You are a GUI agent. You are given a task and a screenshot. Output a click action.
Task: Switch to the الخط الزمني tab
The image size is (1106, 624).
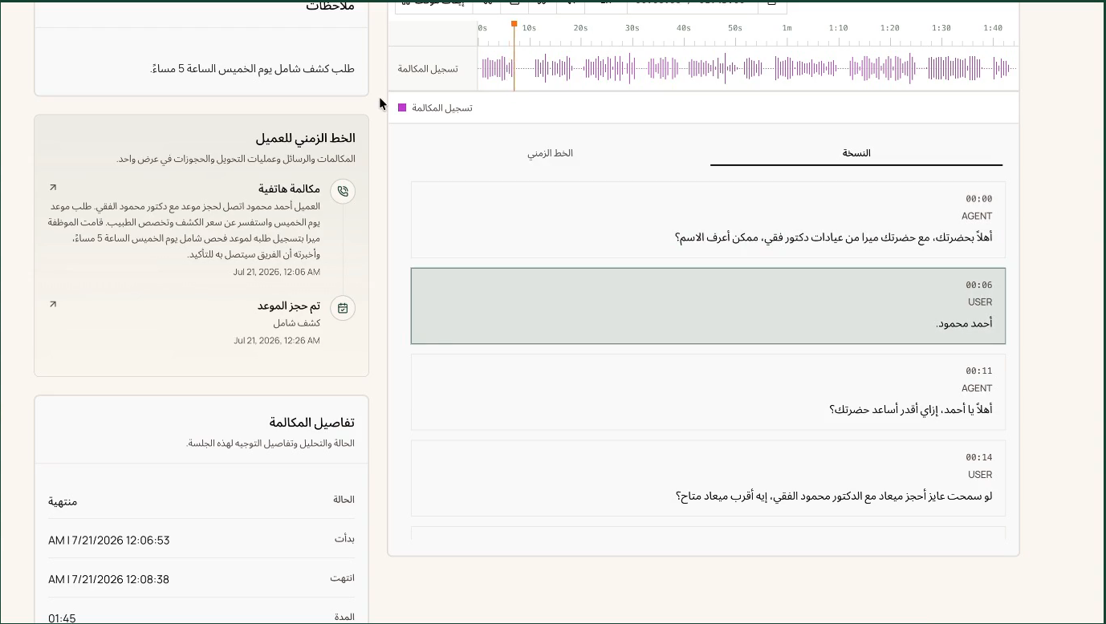point(550,153)
